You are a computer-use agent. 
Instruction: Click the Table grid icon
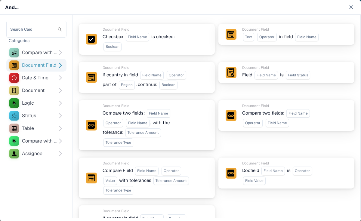(x=14, y=128)
